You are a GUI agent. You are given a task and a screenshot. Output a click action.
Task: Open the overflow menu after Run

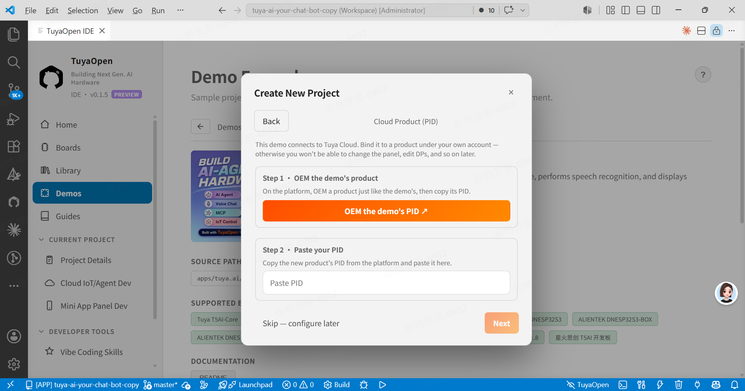(180, 10)
